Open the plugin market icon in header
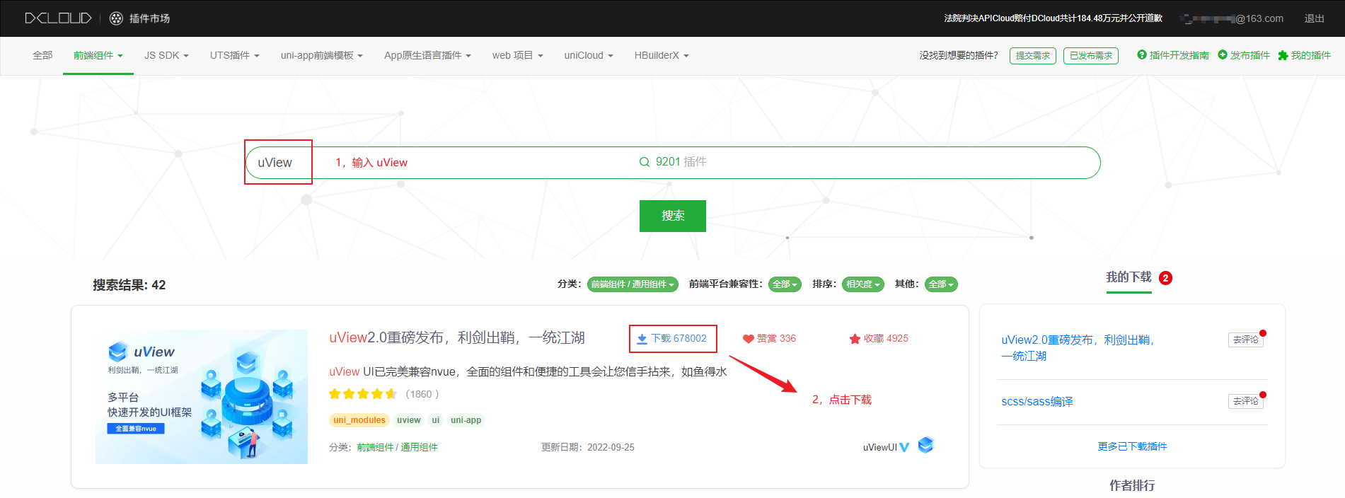1345x498 pixels. click(x=116, y=18)
